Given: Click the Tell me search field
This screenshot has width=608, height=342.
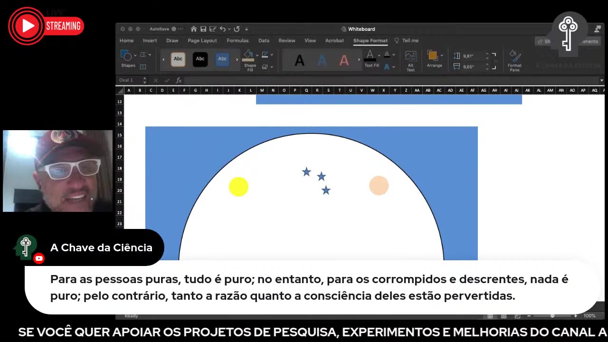Looking at the screenshot, I should (410, 40).
